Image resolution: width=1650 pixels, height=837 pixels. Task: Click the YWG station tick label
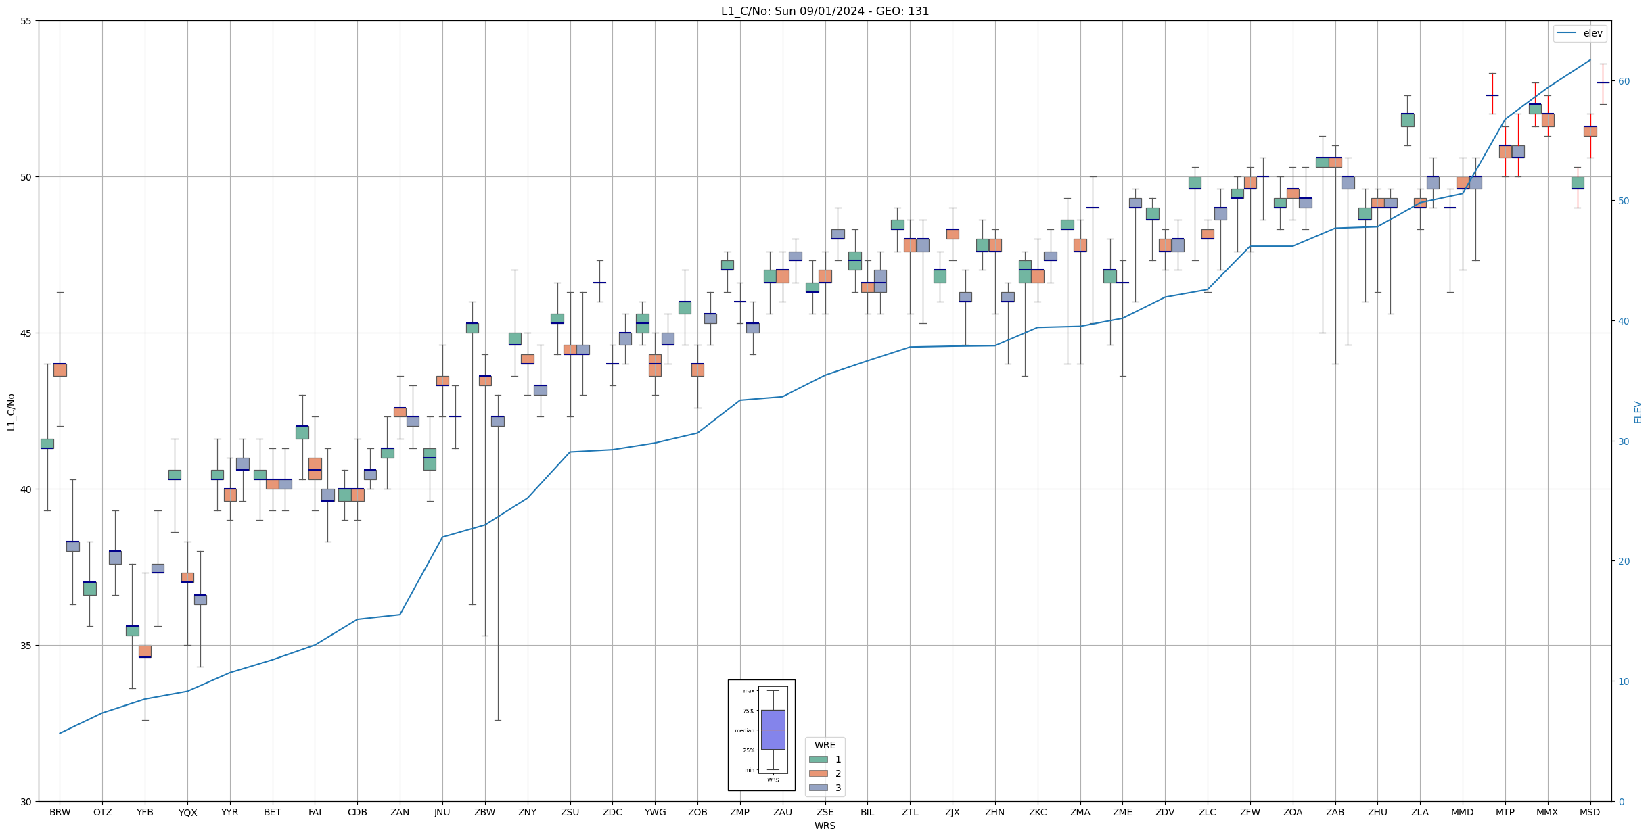[x=655, y=812]
